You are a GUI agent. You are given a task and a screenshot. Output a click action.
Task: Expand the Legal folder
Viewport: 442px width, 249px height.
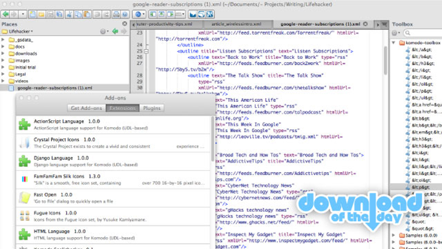point(3,74)
